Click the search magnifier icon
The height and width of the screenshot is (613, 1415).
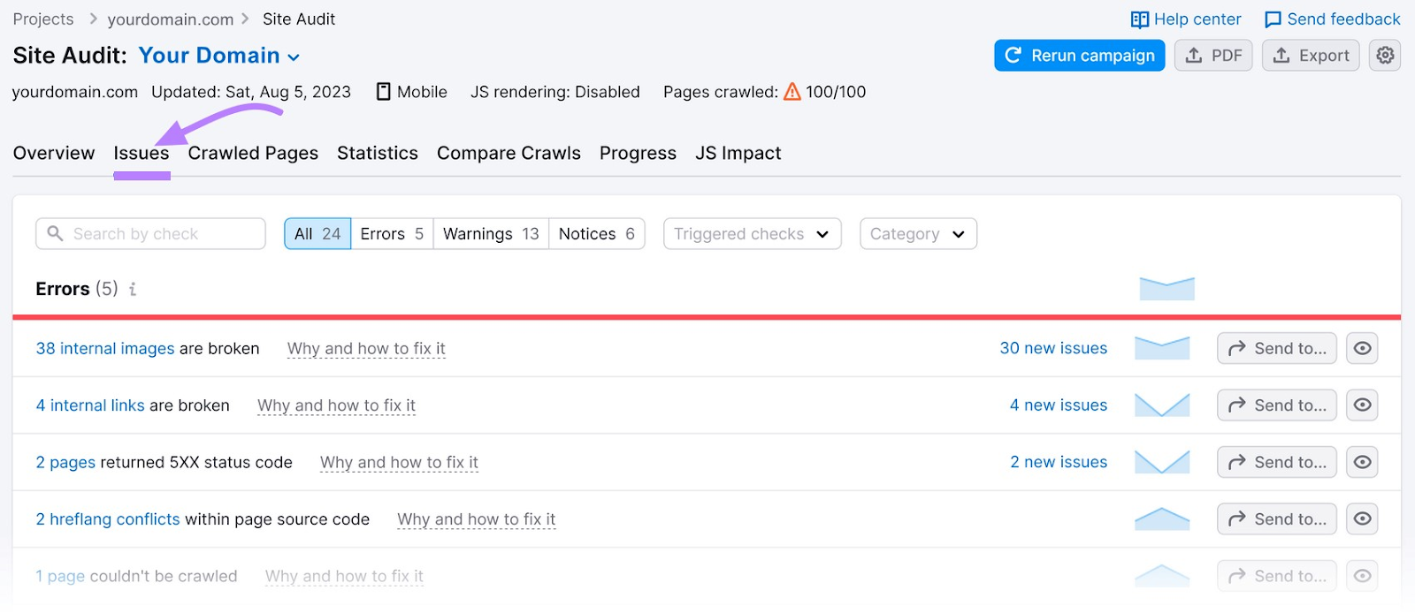(x=55, y=233)
